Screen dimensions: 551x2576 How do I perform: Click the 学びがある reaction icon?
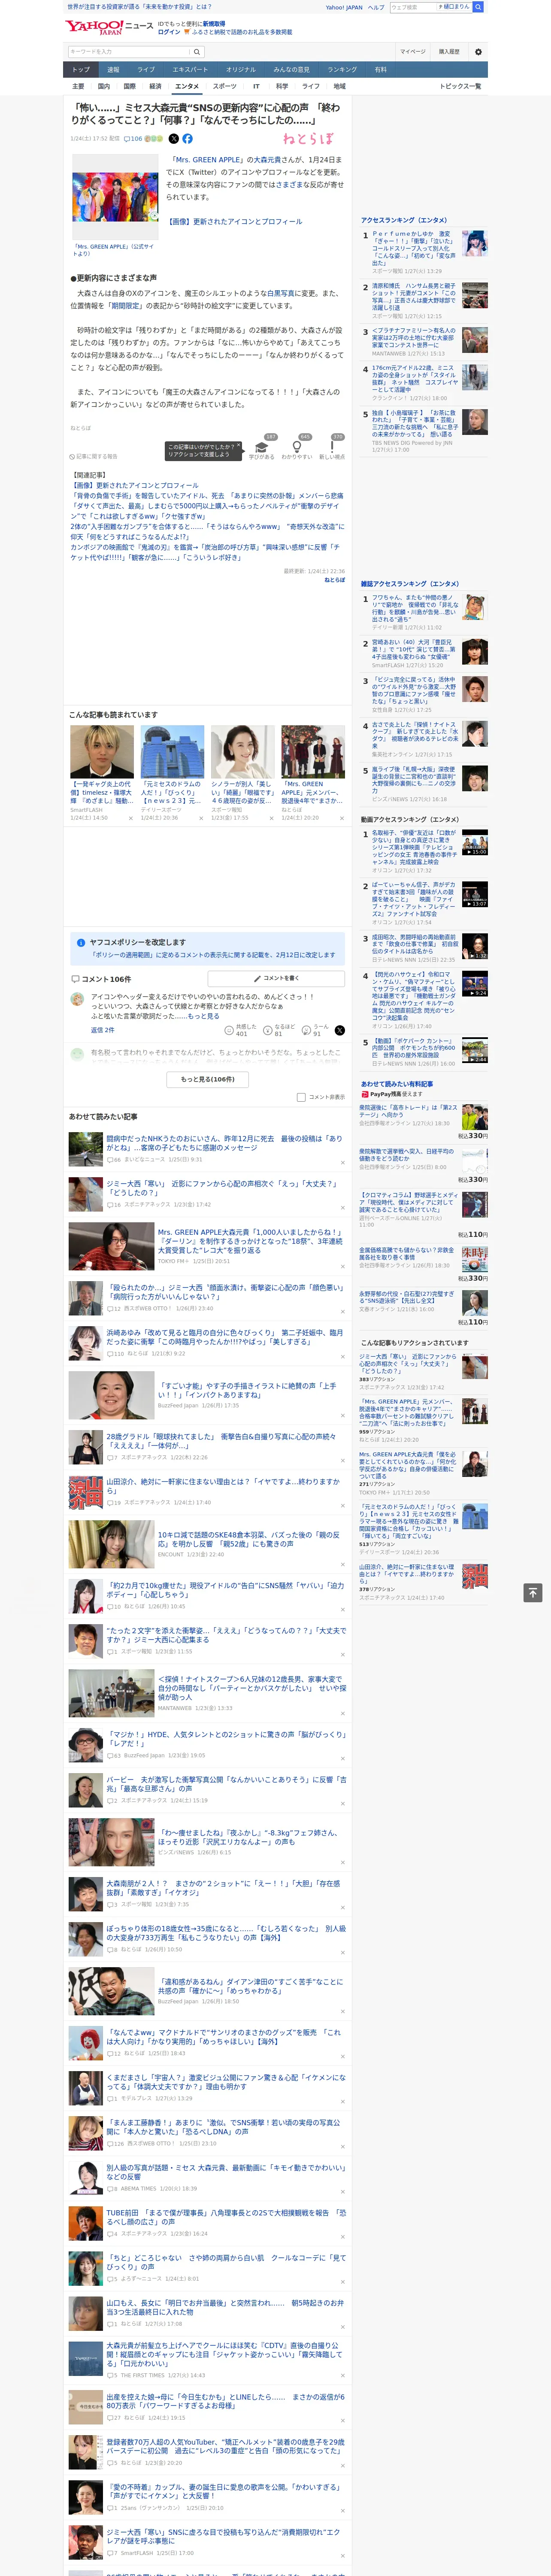[x=262, y=447]
